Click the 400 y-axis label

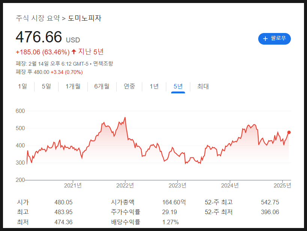[20, 145]
